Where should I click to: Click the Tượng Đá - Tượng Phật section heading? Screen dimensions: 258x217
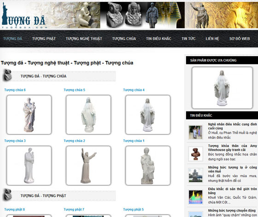click(x=43, y=196)
